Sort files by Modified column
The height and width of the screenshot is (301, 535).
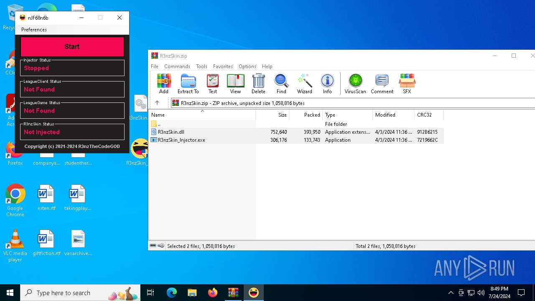[x=394, y=115]
